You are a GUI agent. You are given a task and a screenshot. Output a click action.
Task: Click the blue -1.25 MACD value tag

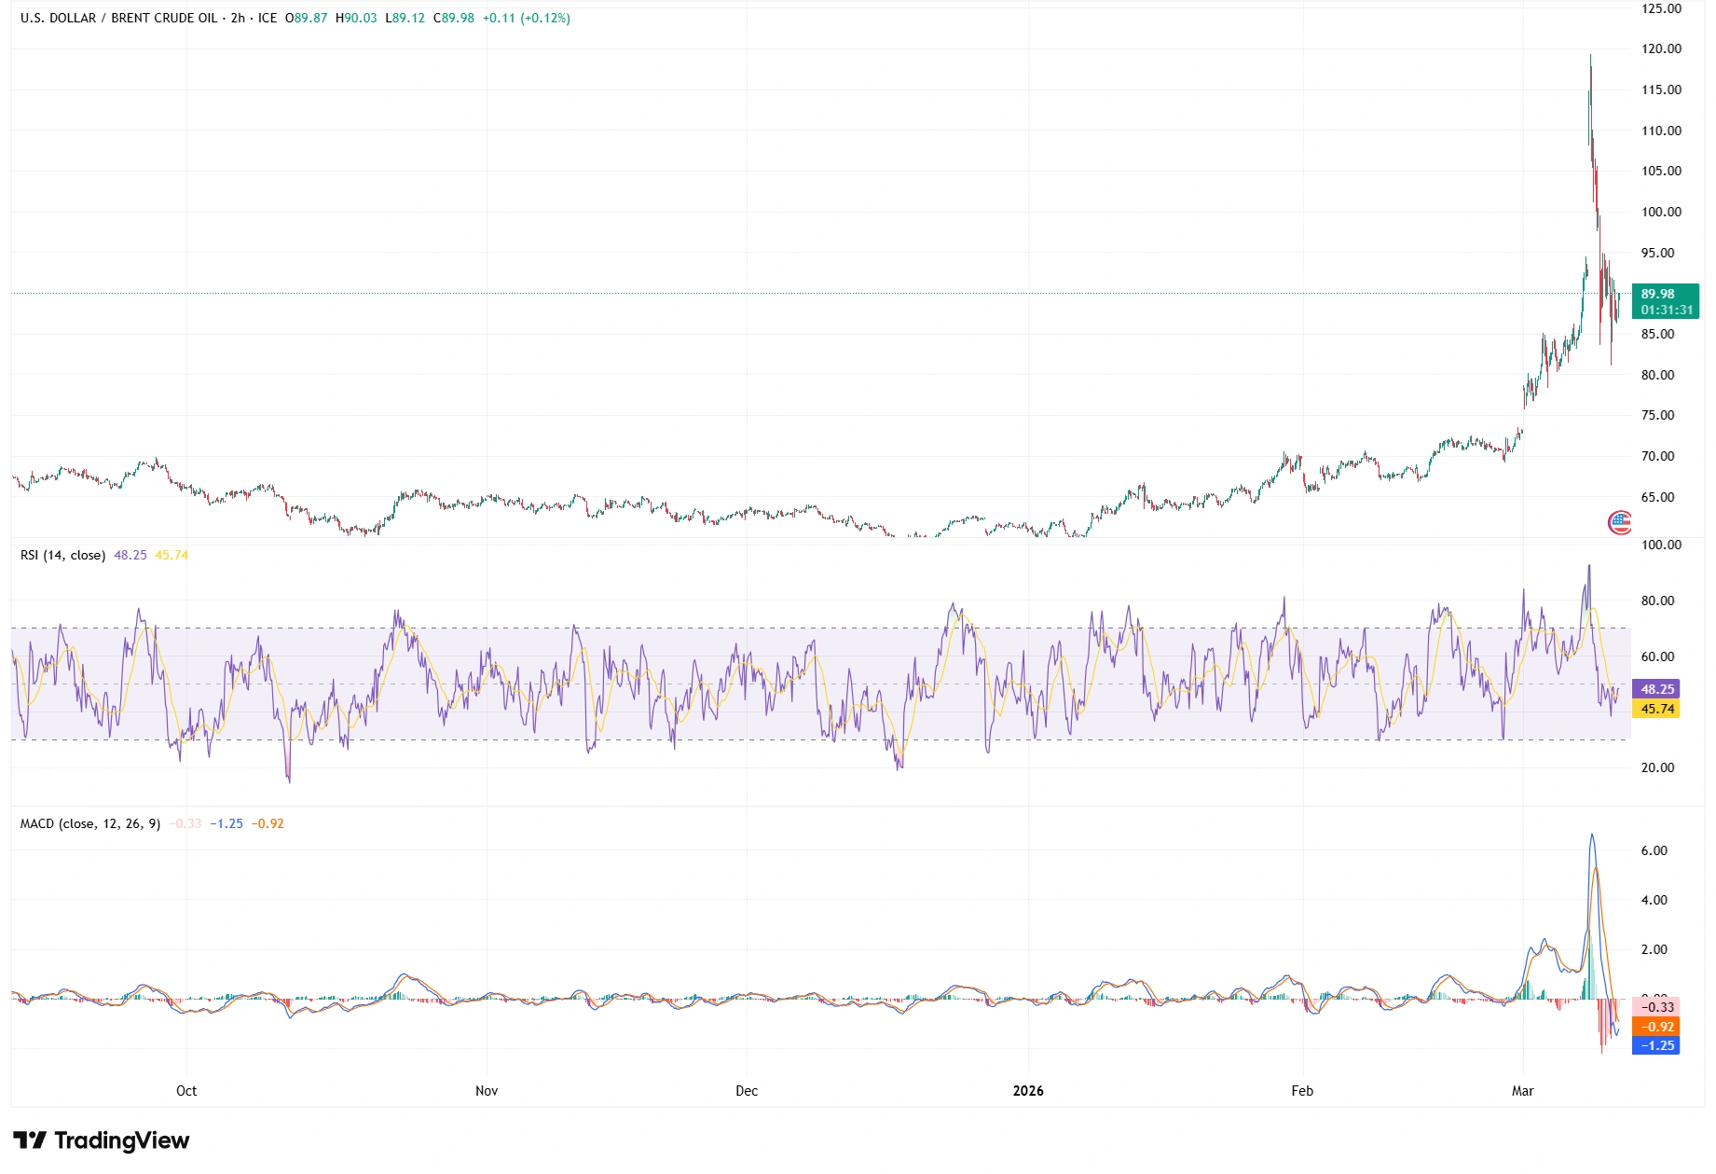(x=1656, y=1045)
